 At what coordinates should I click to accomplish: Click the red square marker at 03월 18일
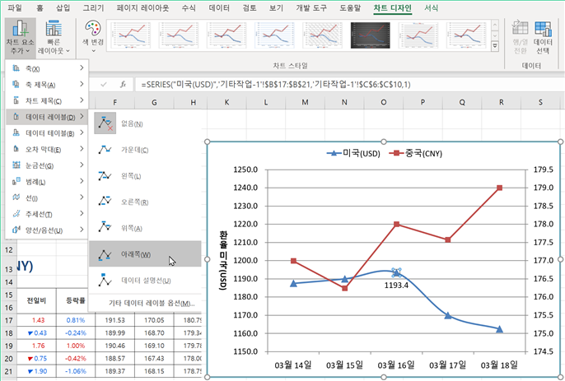[499, 188]
